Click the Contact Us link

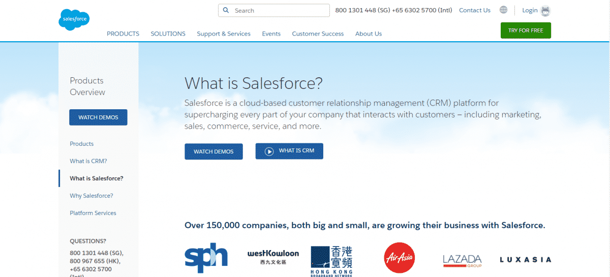point(475,10)
